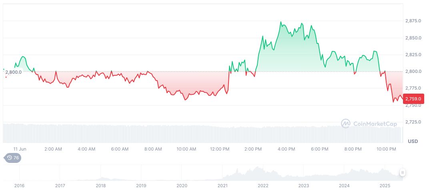Click the 2,875.0 price axis label
Viewport: 429px width, 190px height.
tap(413, 21)
